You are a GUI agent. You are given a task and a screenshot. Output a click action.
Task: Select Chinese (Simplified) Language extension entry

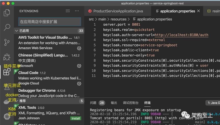(x=49, y=60)
